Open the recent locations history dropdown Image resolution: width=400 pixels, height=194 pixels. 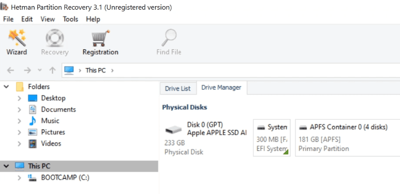coord(40,70)
